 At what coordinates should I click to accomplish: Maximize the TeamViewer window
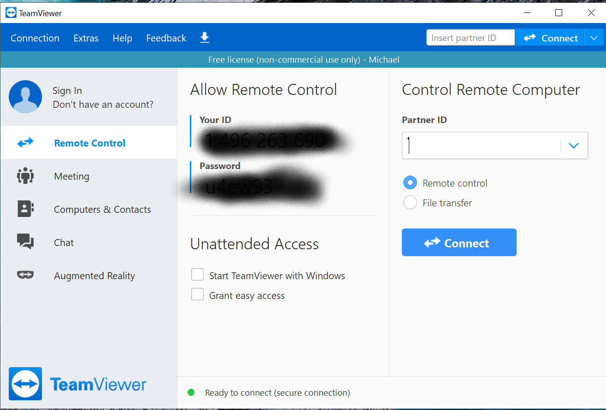[559, 13]
